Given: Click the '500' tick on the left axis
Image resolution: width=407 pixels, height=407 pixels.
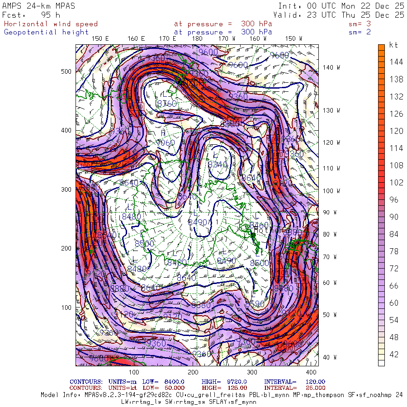Looking at the screenshot, I should [66, 71].
